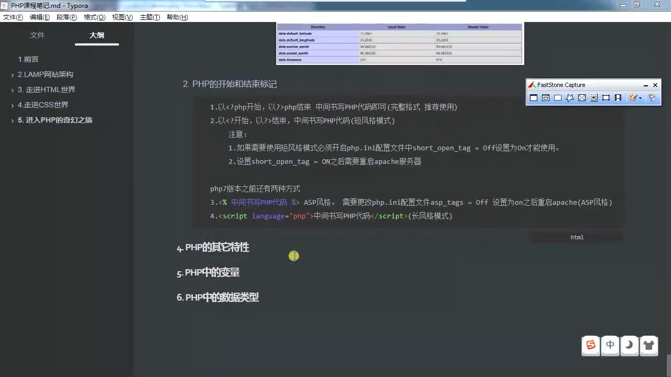Toggle Chinese/English input with the 中 icon
671x377 pixels.
610,346
